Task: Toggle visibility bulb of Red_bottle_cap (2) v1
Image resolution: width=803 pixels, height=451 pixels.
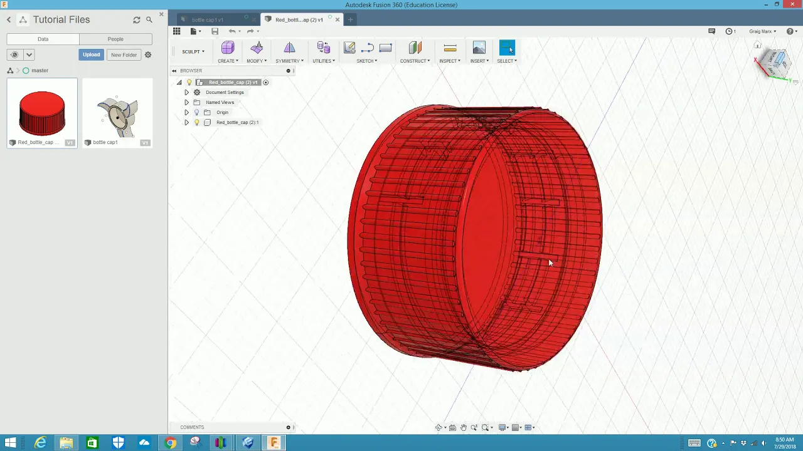Action: point(189,83)
